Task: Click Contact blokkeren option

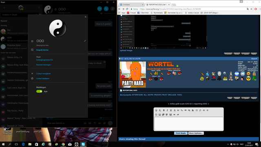Action: pyautogui.click(x=43, y=78)
